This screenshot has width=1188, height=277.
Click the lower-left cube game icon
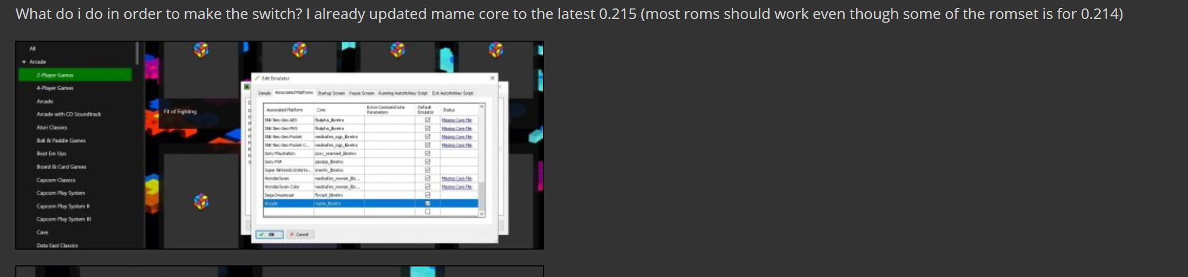coord(201,202)
